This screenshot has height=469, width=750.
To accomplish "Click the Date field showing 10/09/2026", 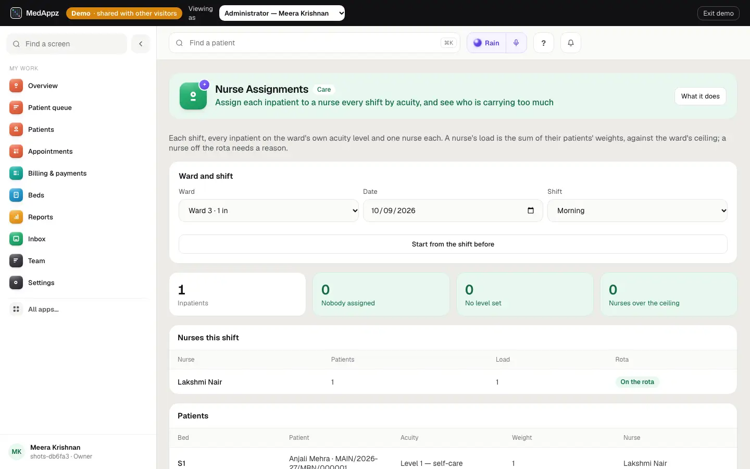I will (453, 211).
